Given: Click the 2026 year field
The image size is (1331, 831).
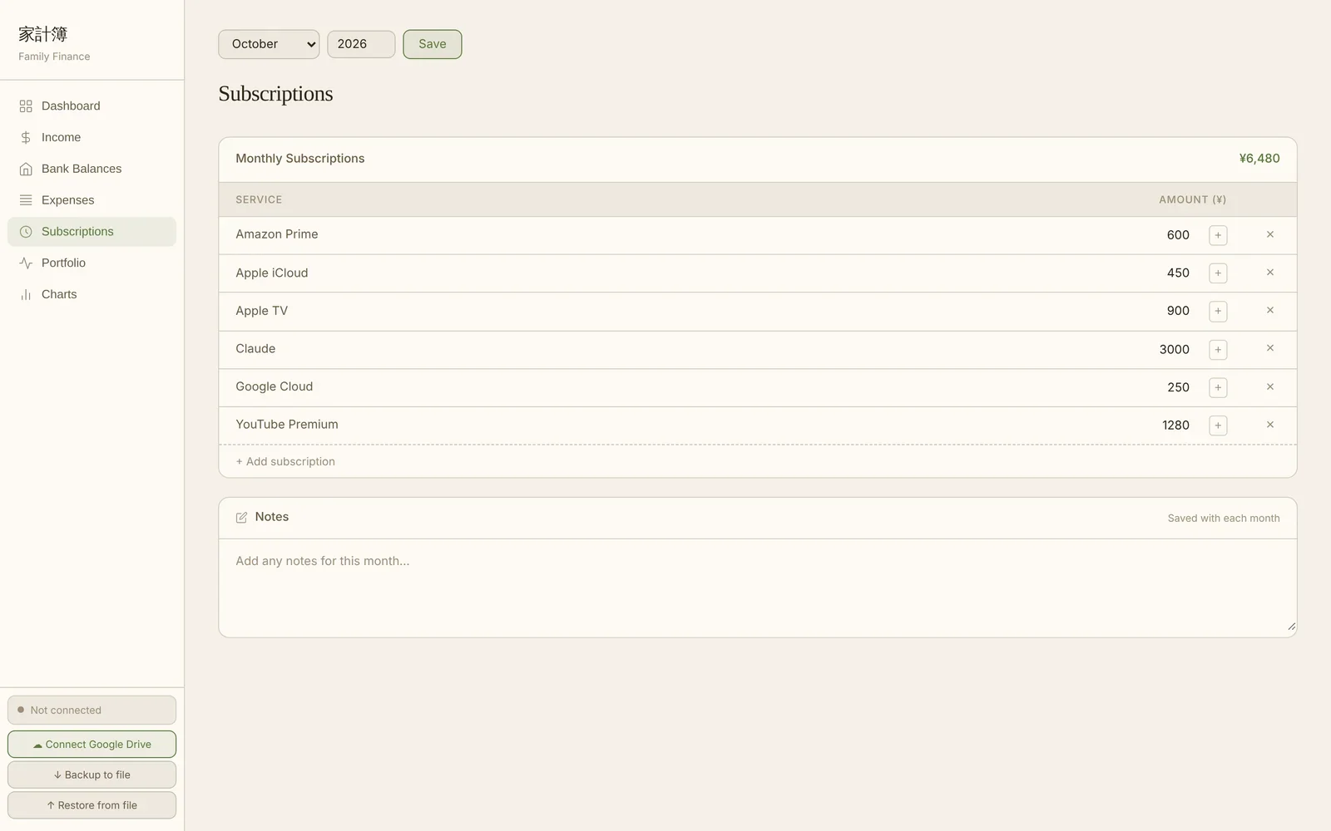Looking at the screenshot, I should (x=361, y=44).
